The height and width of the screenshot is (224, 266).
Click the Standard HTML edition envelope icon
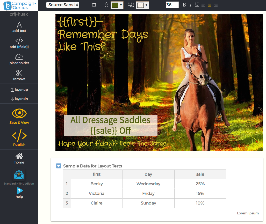19,175
